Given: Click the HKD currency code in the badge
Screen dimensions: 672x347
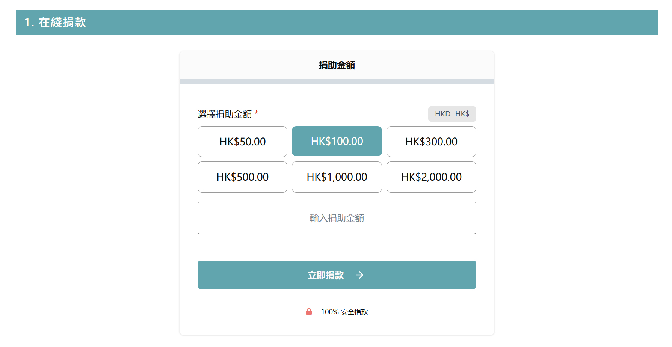Looking at the screenshot, I should 442,114.
